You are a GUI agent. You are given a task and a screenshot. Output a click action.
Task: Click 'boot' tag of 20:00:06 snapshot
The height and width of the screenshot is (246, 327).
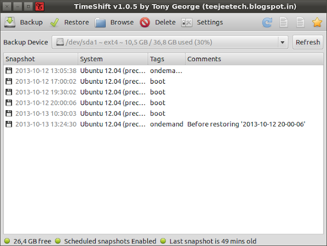pos(158,103)
